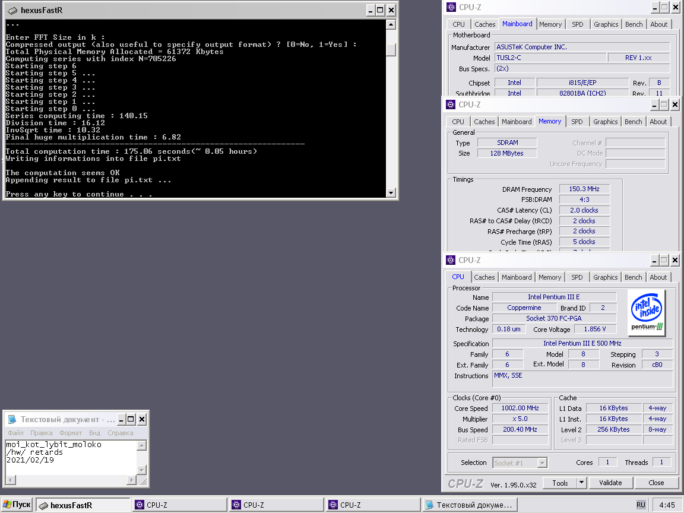Switch to the Текстовый документ taskbar button
The image size is (684, 513).
point(470,505)
